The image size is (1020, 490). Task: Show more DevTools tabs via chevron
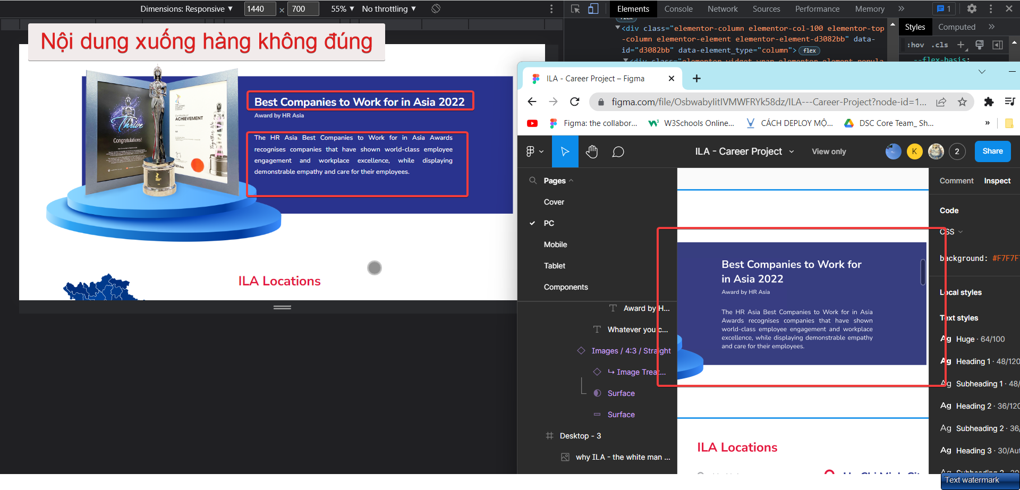coord(902,9)
